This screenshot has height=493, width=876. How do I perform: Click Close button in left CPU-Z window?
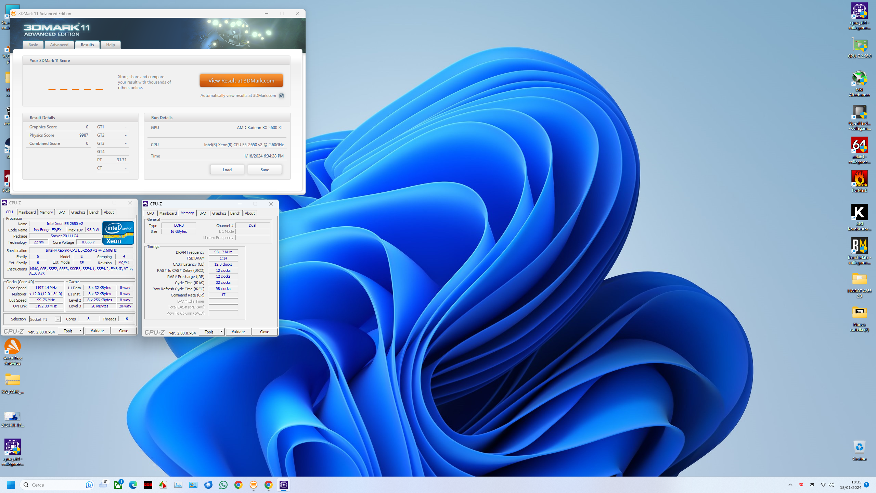[124, 331]
